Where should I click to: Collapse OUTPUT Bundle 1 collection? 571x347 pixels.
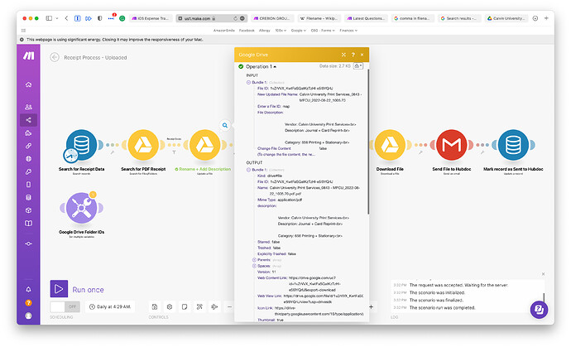pyautogui.click(x=248, y=170)
